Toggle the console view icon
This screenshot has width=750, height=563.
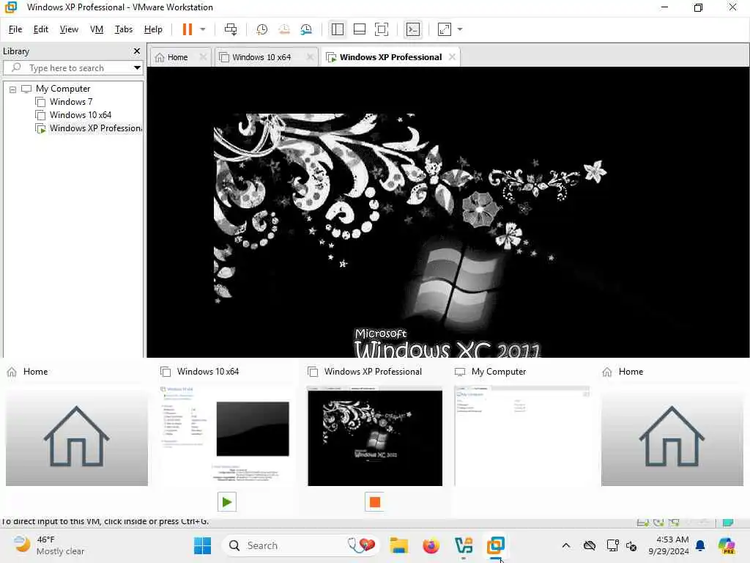pos(413,29)
